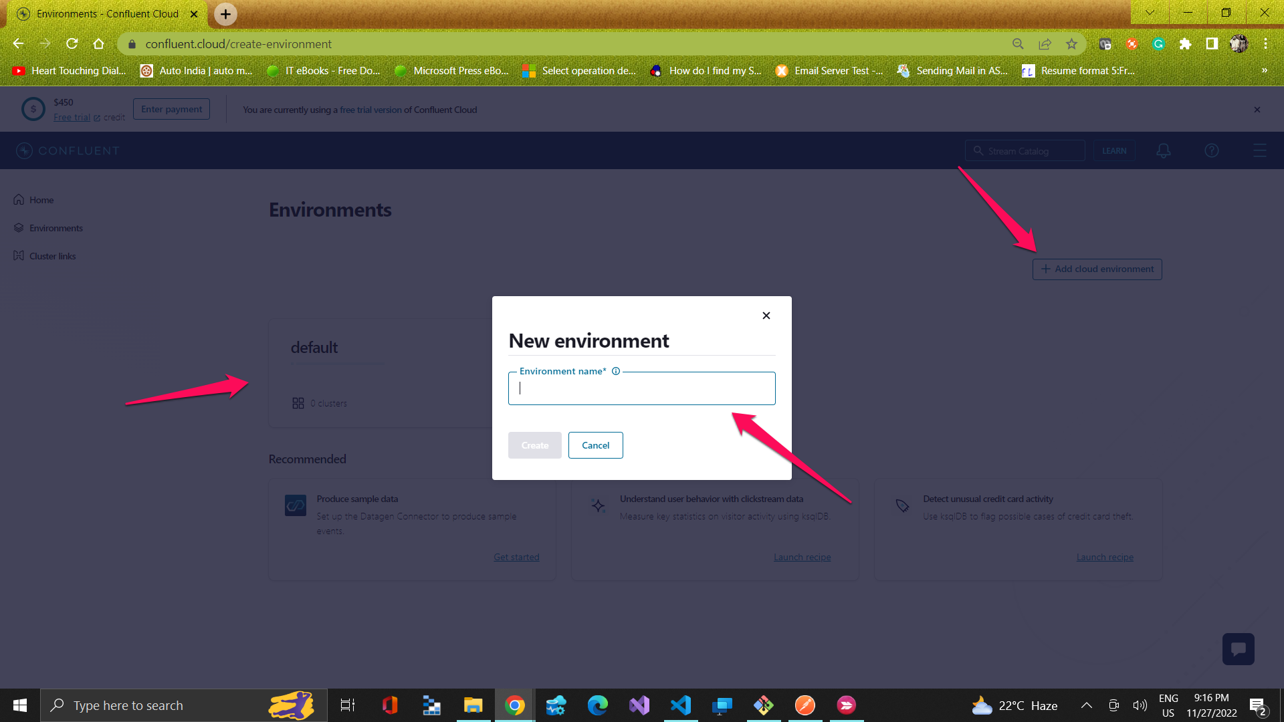Open the Free trial link
The image size is (1284, 722).
click(72, 116)
